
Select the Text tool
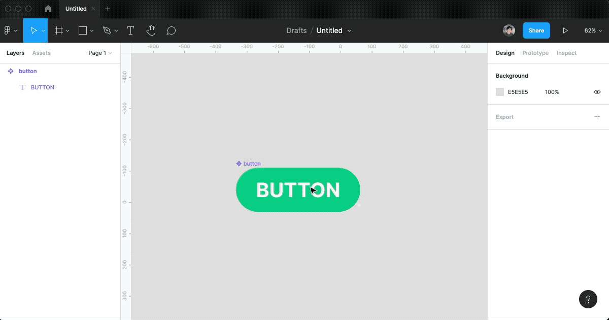[x=130, y=30]
